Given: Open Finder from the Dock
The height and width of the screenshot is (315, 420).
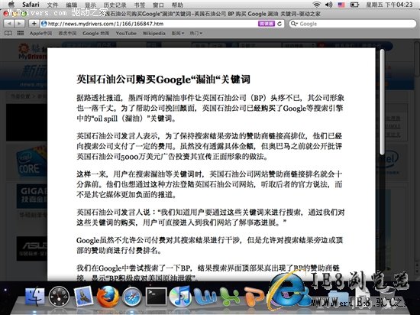Looking at the screenshot, I should [x=35, y=296].
